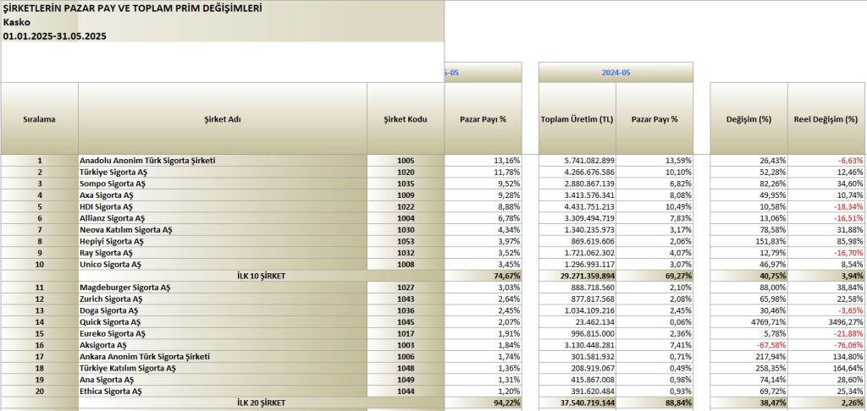Select company code '1005' cell
The height and width of the screenshot is (411, 867).
tap(406, 160)
